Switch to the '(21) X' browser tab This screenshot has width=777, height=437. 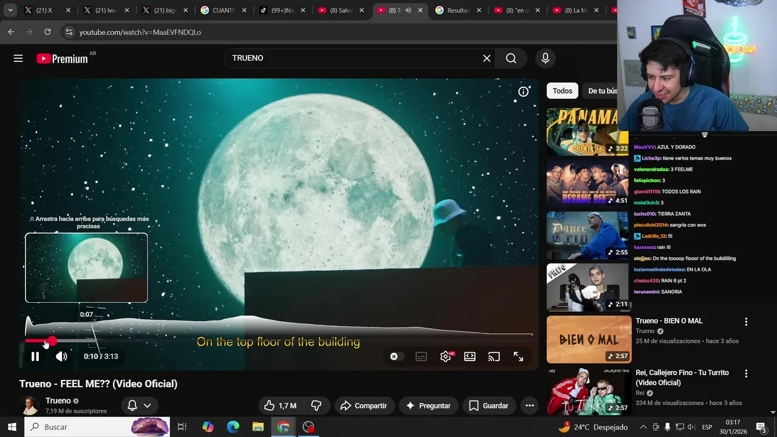tap(47, 10)
